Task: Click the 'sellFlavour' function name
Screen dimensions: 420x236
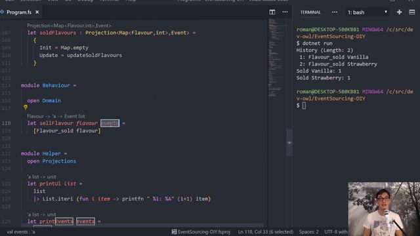Action: click(56, 123)
